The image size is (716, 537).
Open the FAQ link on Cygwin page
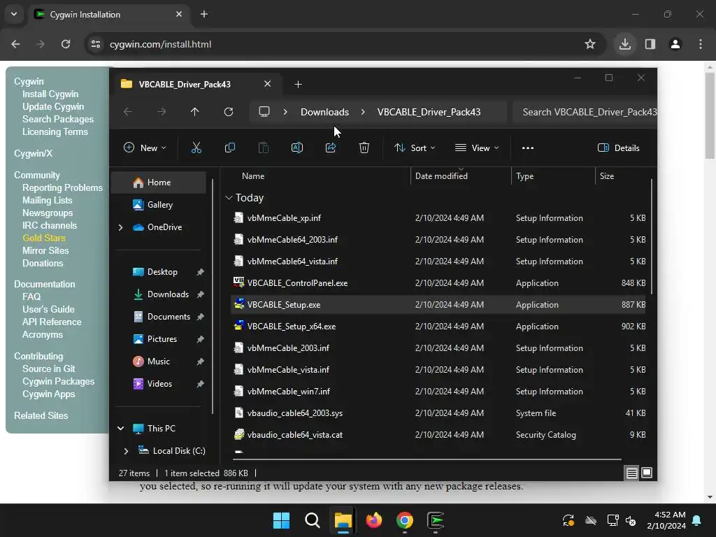tap(31, 296)
